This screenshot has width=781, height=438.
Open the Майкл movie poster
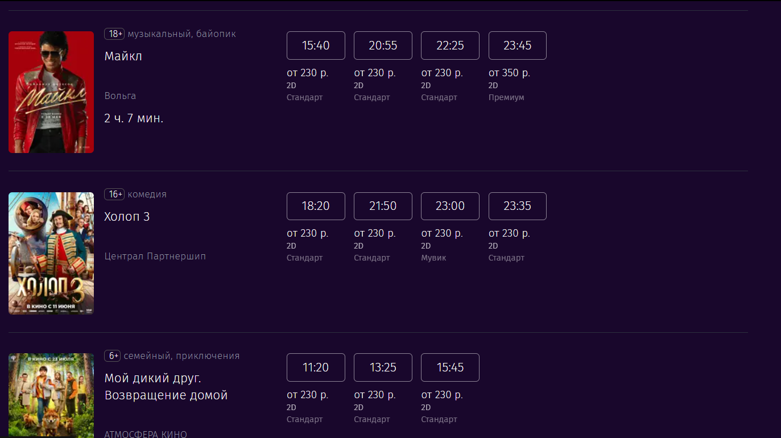(x=51, y=92)
